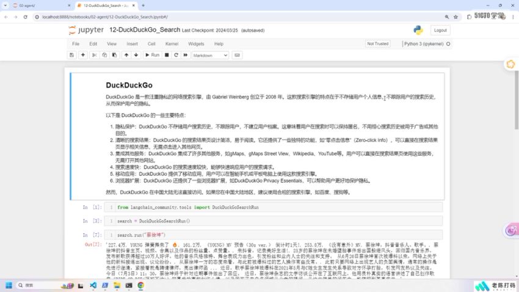Image resolution: width=519 pixels, height=292 pixels.
Task: Bookmark this page with the star icon
Action: [x=455, y=17]
